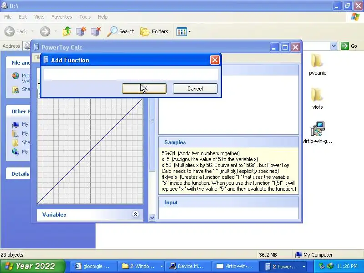Click the "x=5" sample line
364x273 pixels.
210,159
